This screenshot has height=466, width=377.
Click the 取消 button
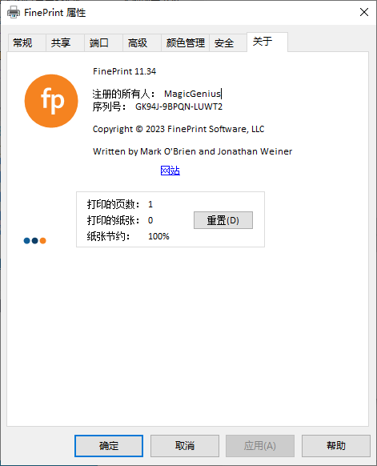click(184, 446)
